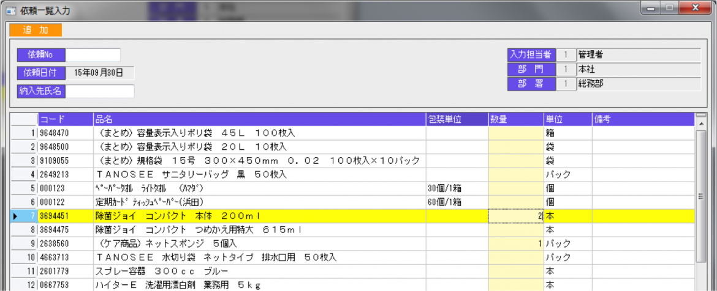The width and height of the screenshot is (717, 291).
Task: Click the 備考 cell of row 9648500
Action: click(643, 147)
